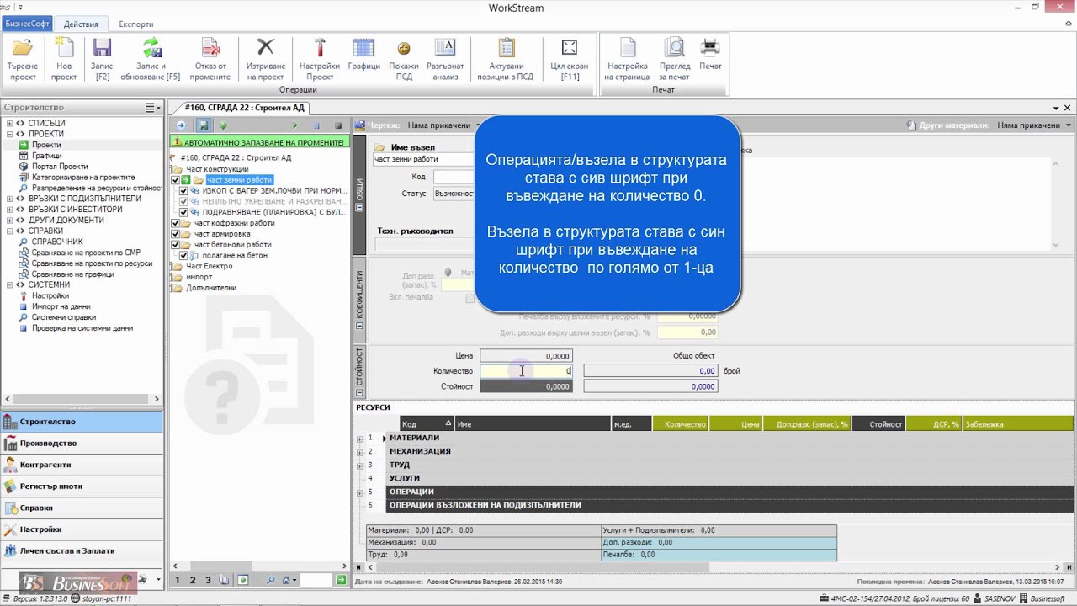Screen dimensions: 1077x606
Task: Click the Количество input field
Action: pyautogui.click(x=526, y=371)
